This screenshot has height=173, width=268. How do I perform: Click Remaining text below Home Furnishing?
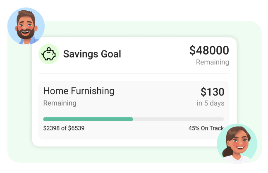click(60, 103)
